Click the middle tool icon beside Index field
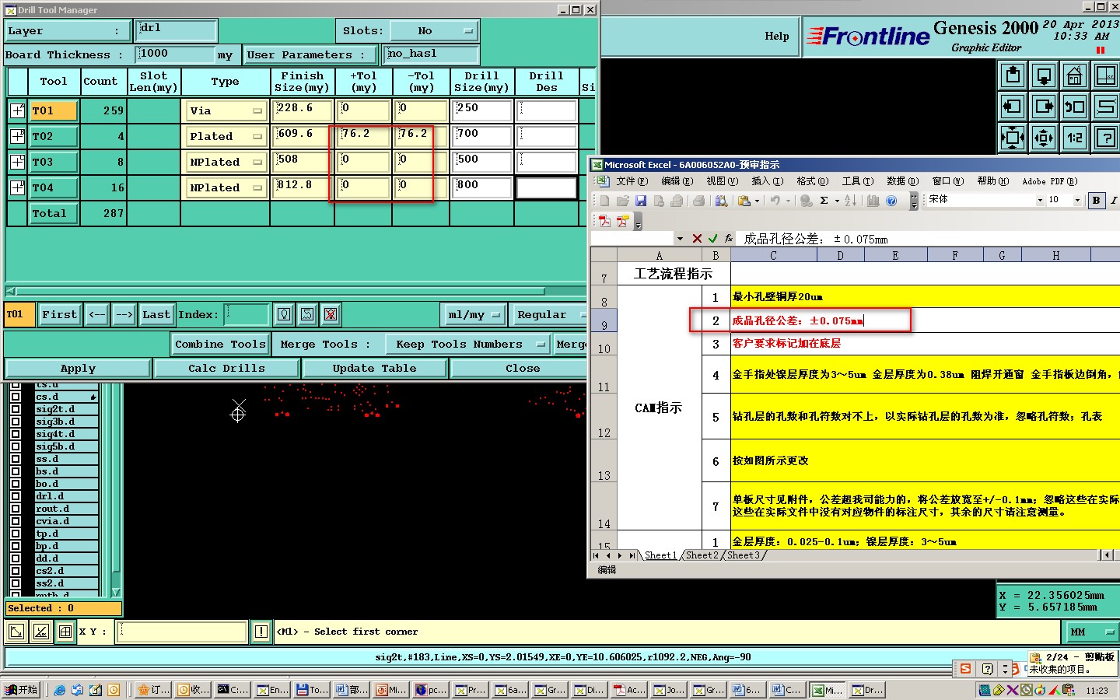 click(307, 314)
